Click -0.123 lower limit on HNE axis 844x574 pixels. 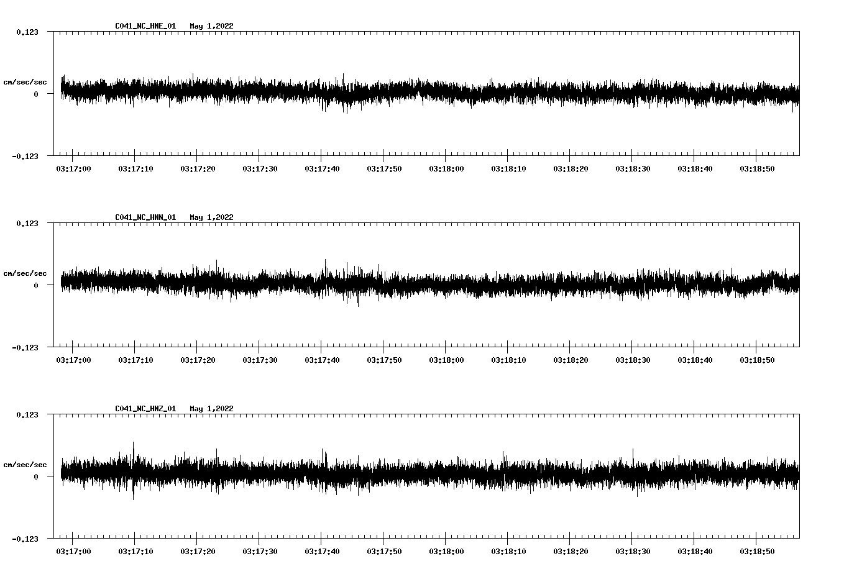pos(25,156)
